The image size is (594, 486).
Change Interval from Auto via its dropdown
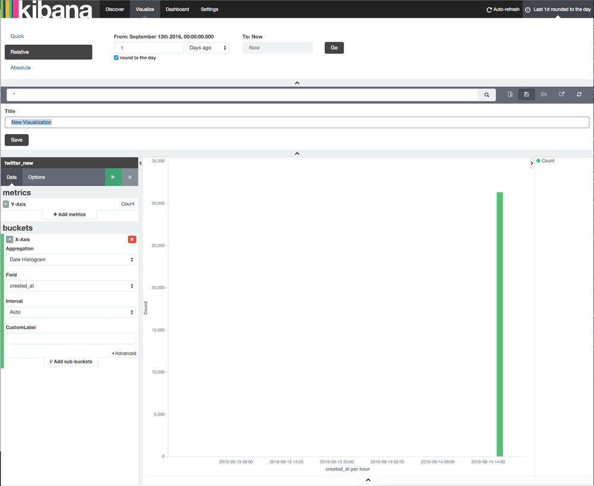(71, 312)
